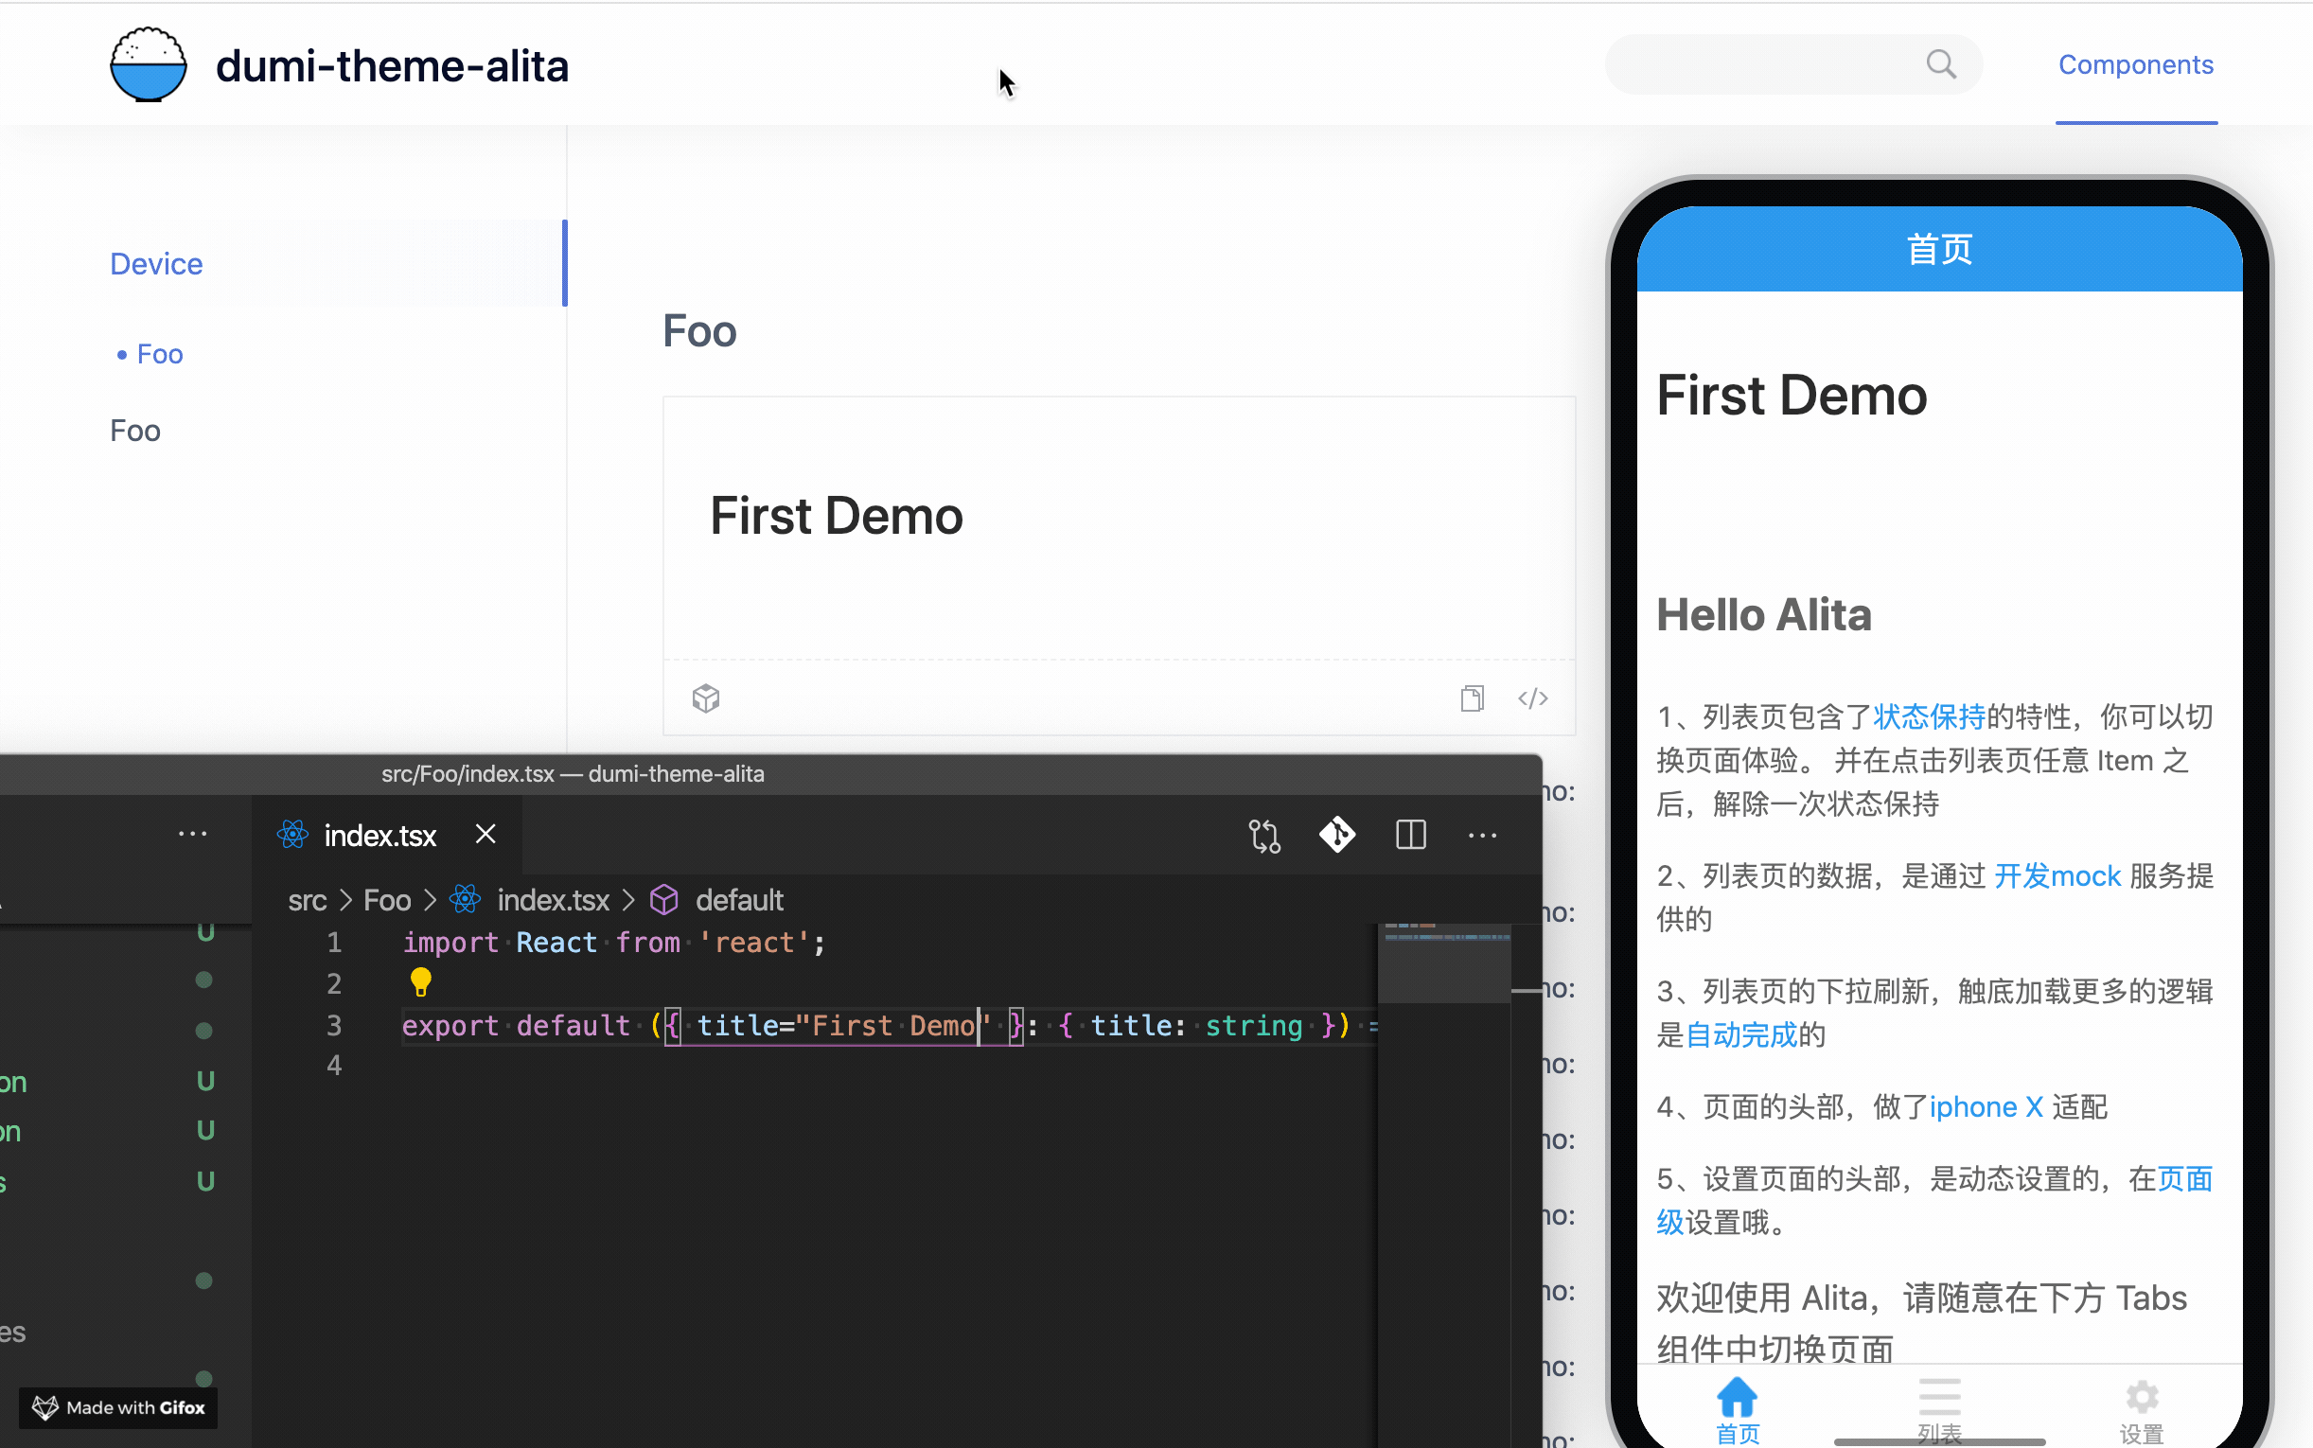The image size is (2313, 1448).
Task: Click the Foo anchor link in sidebar
Action: click(x=159, y=354)
